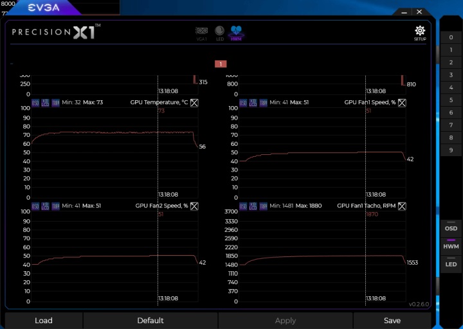Toggle KB LCD icon for GPU Fan1 Tacho graph

pyautogui.click(x=253, y=206)
